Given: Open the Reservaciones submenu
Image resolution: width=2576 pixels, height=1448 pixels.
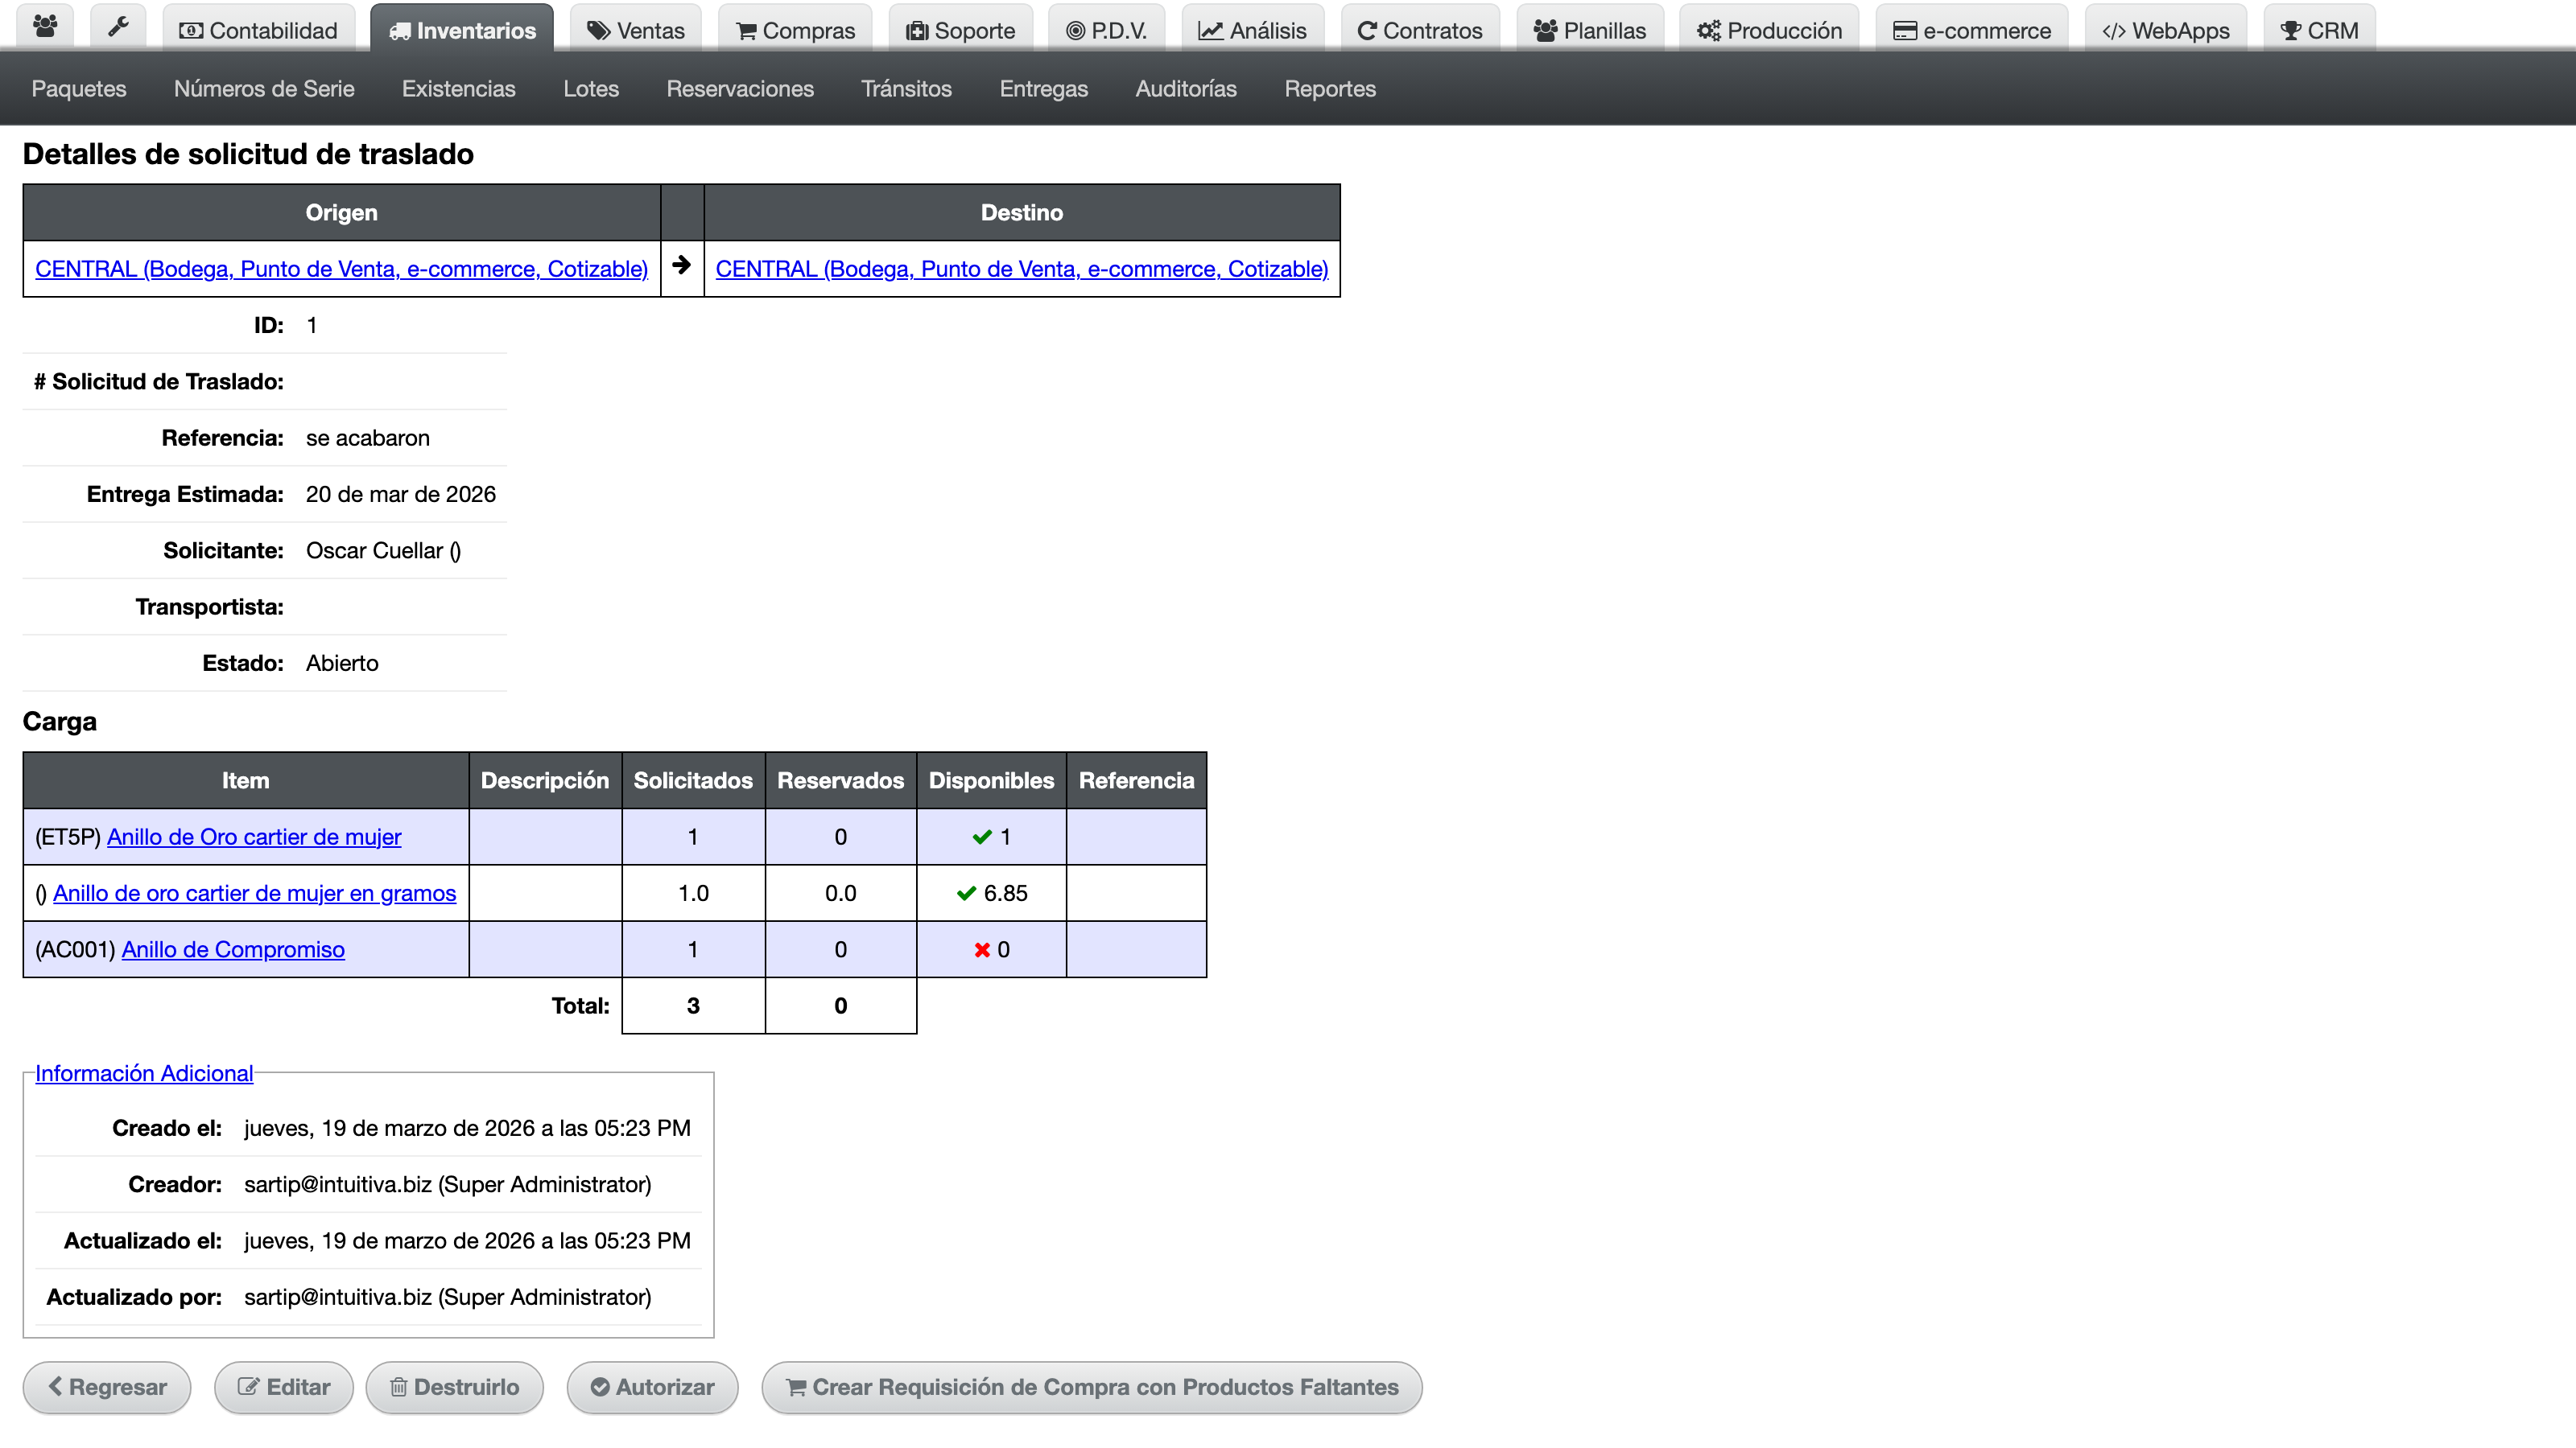Looking at the screenshot, I should (x=740, y=89).
